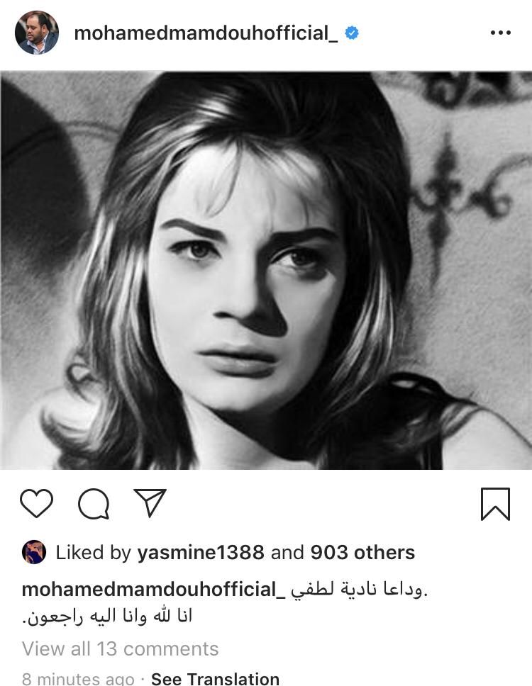
Task: Click See Translation under the caption
Action: click(x=215, y=679)
